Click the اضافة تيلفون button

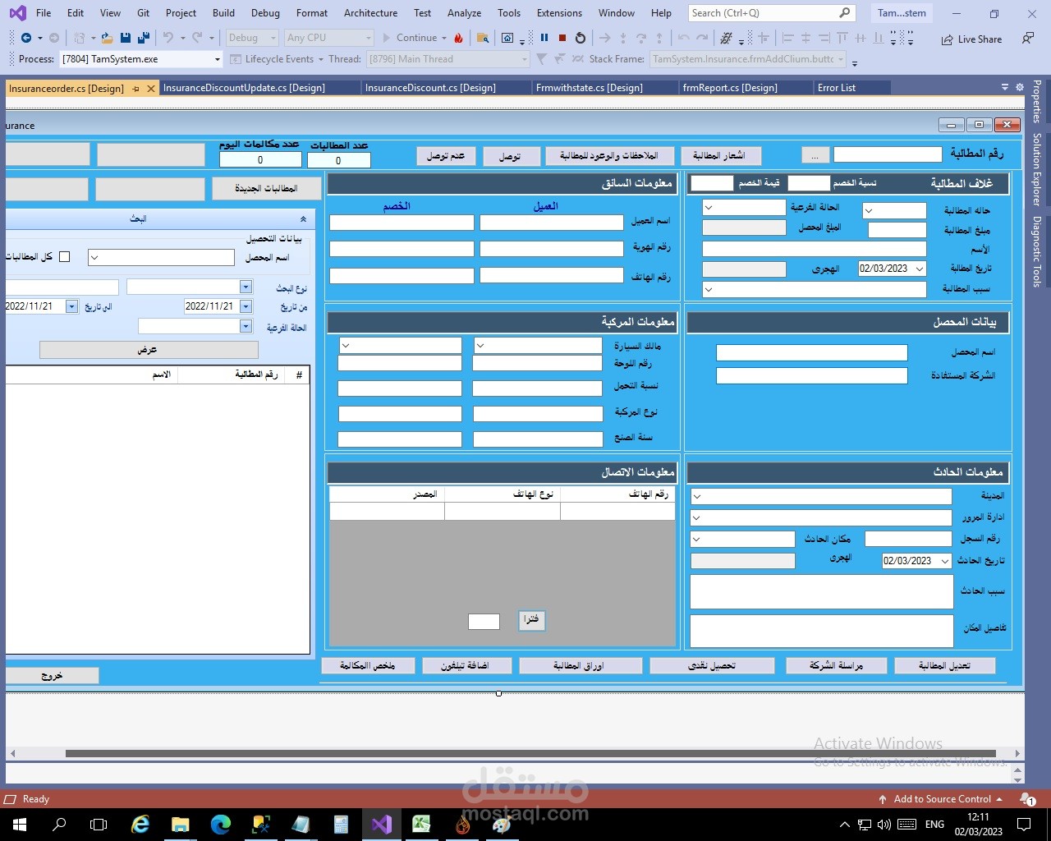click(x=466, y=665)
